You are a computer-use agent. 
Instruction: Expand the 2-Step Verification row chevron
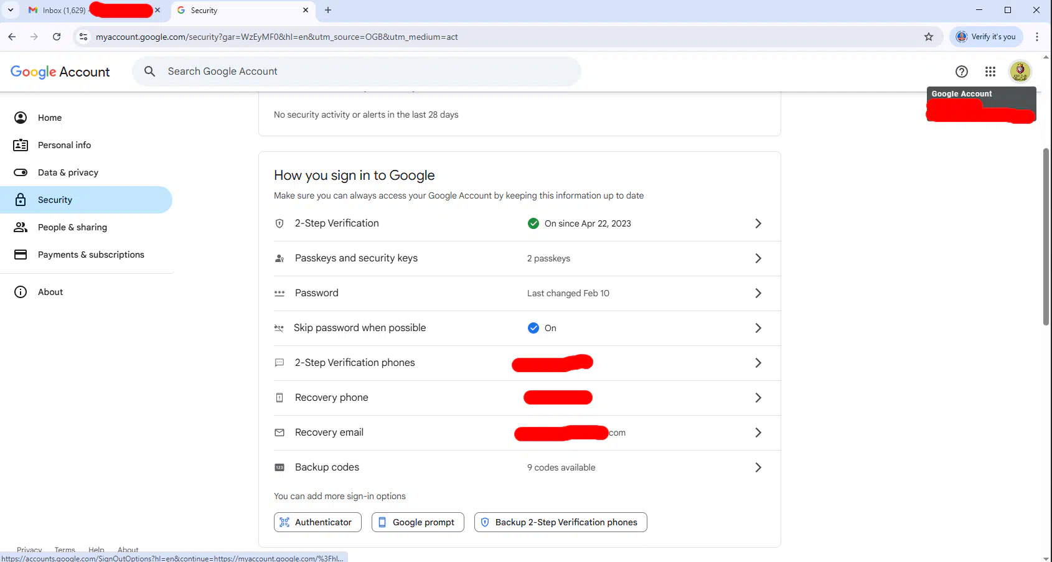758,223
